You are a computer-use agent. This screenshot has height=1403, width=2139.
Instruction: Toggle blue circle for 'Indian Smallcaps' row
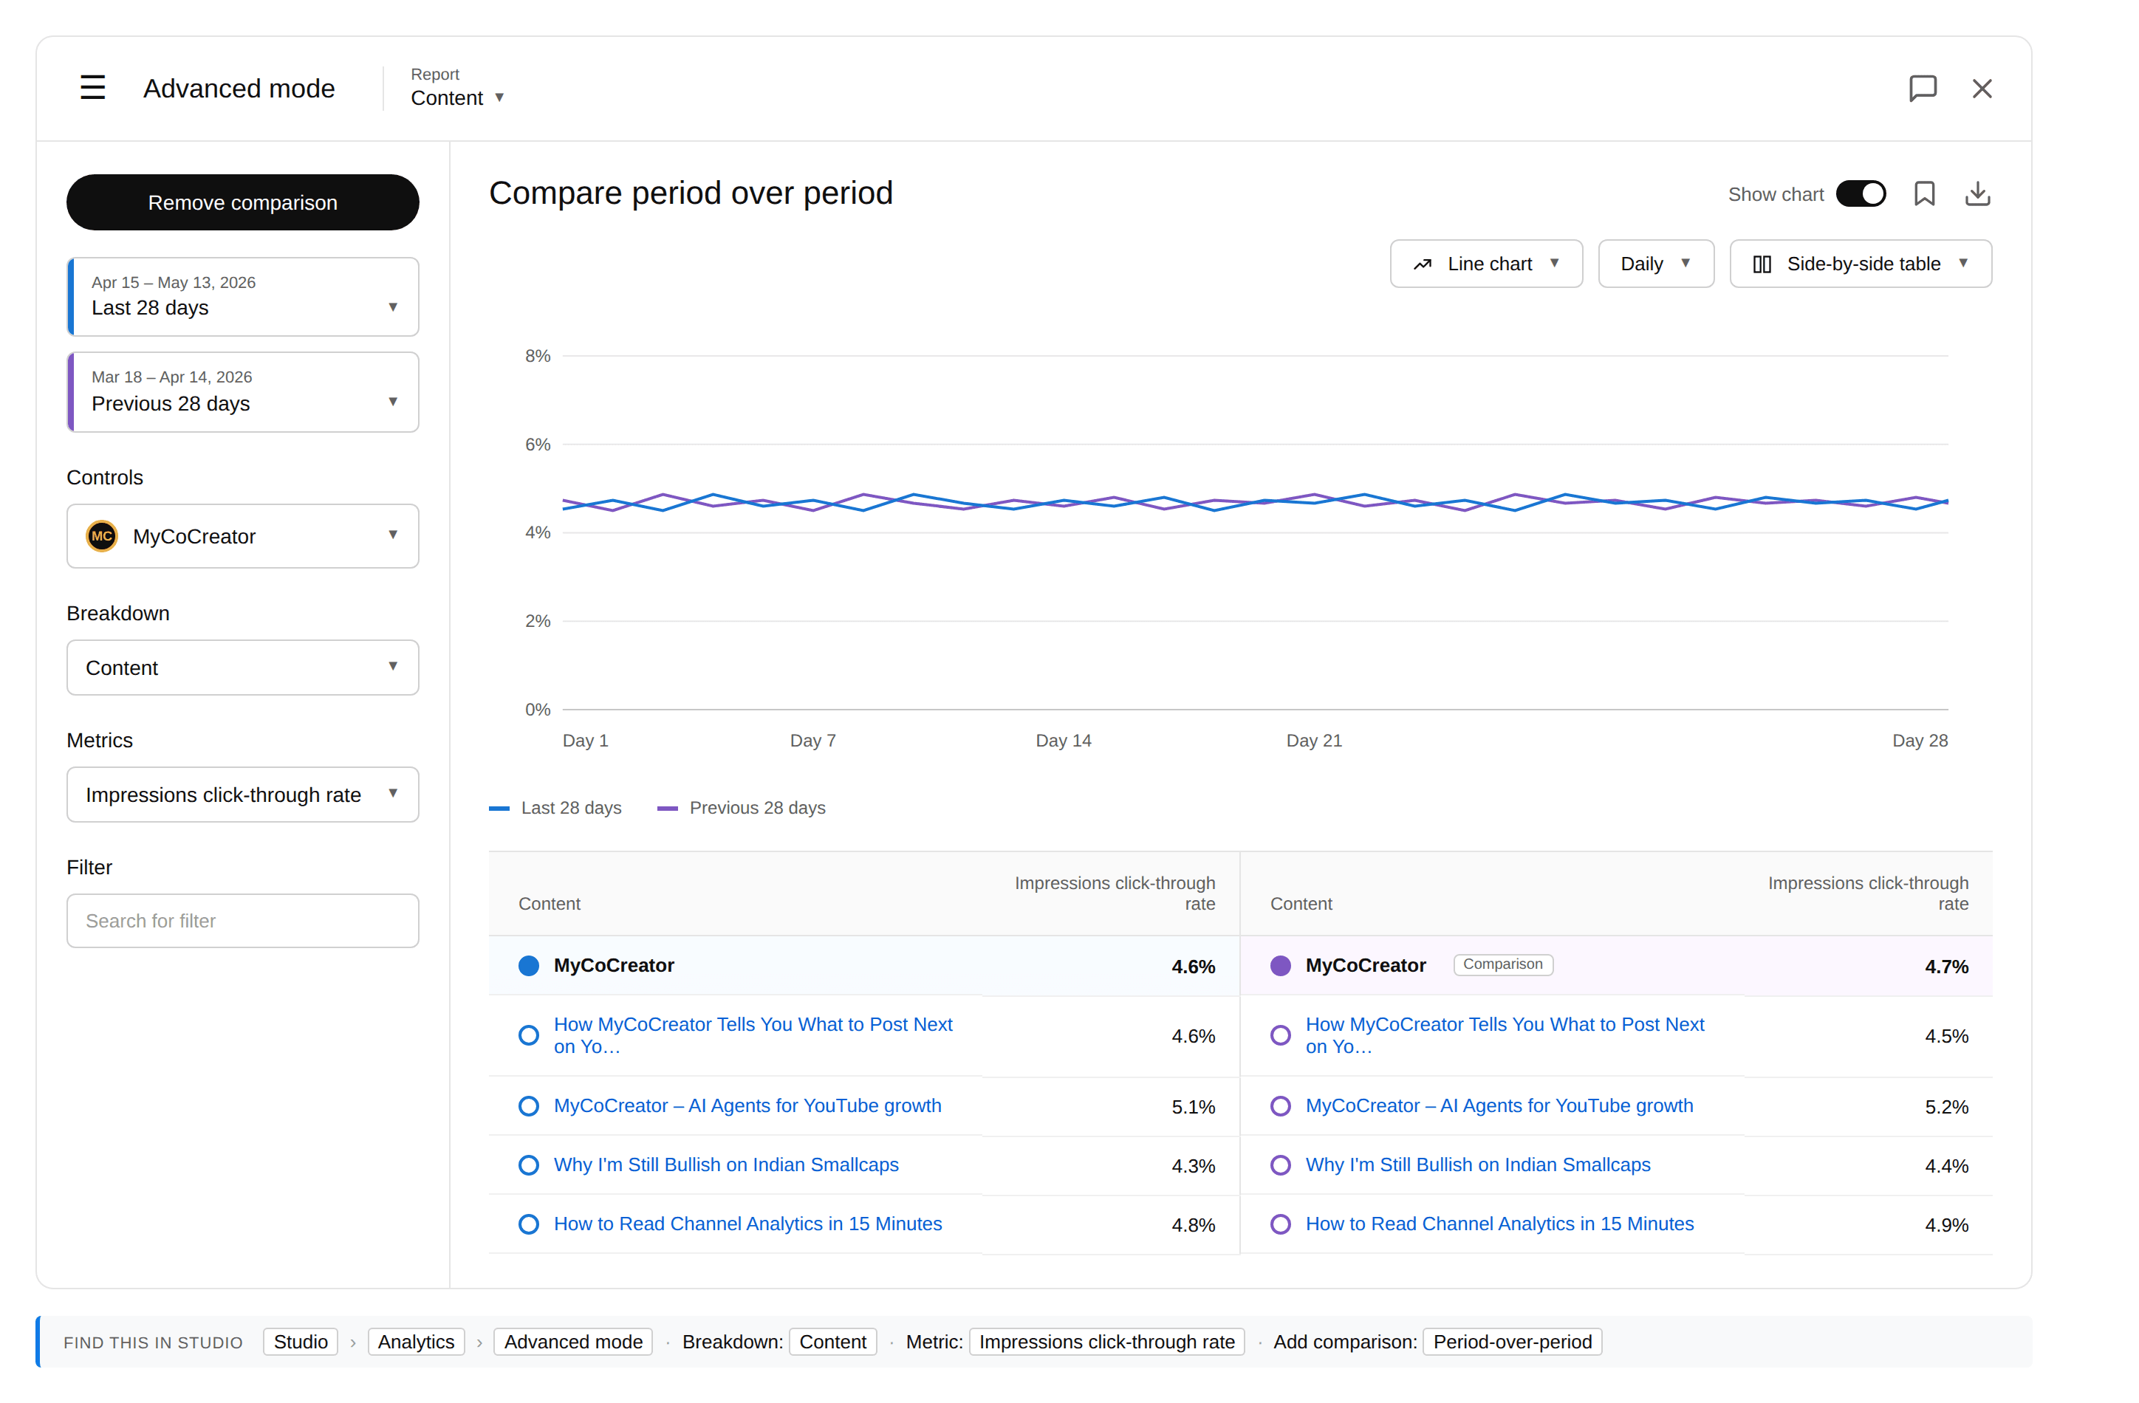(x=528, y=1164)
